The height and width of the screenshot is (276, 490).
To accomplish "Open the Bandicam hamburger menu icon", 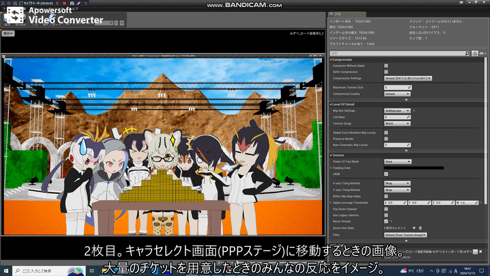I will coord(3,3).
